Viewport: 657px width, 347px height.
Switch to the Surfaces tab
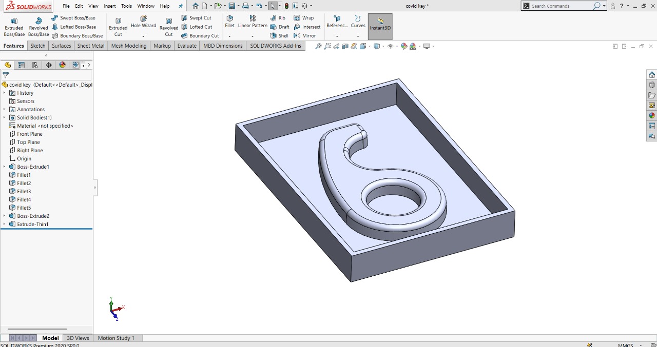click(x=62, y=46)
